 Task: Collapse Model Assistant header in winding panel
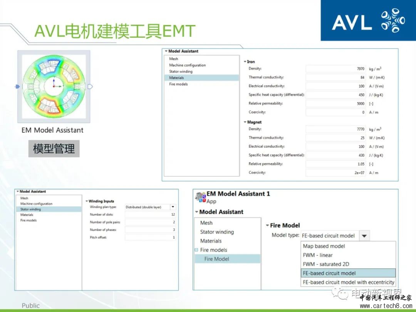(x=18, y=191)
